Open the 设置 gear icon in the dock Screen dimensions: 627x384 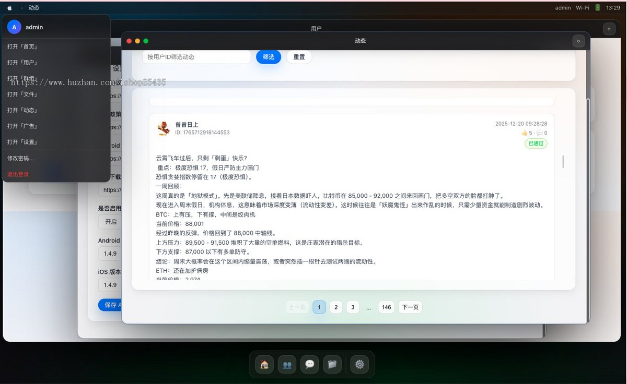[x=359, y=364]
